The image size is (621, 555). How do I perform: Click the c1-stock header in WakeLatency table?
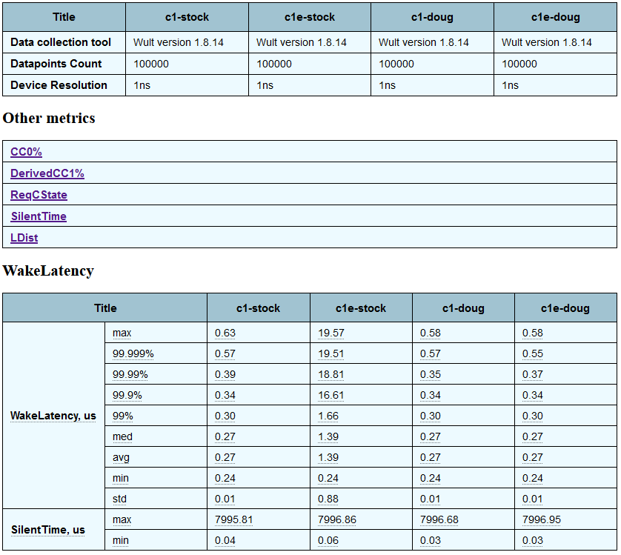click(x=258, y=308)
